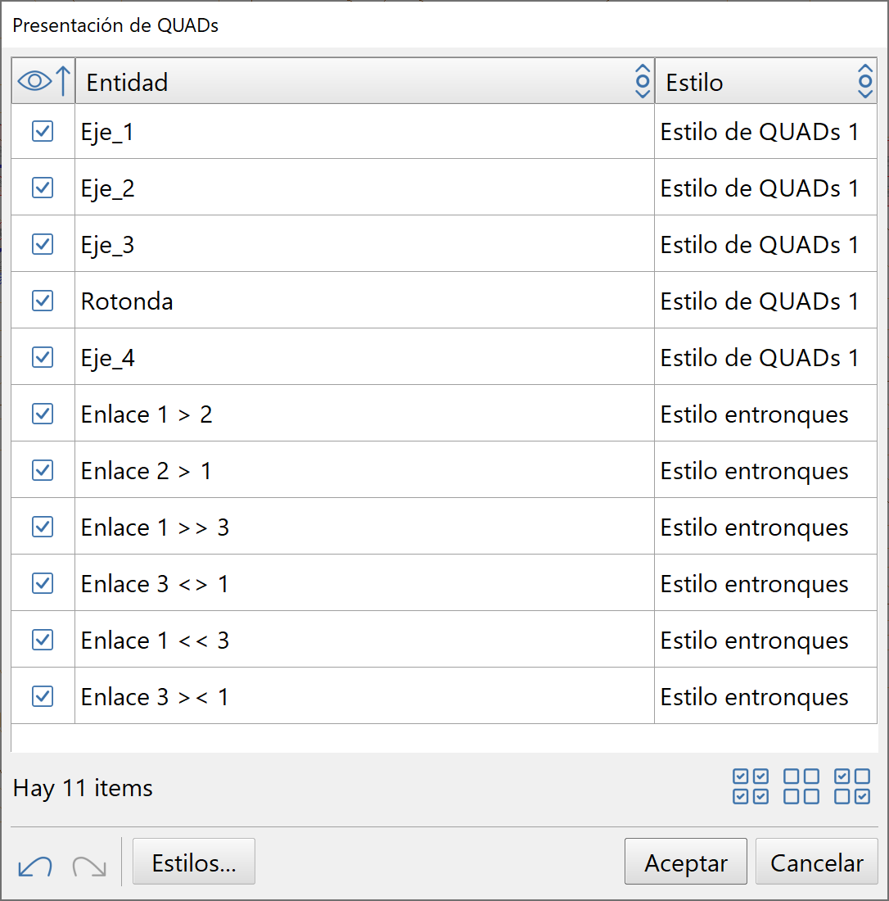Image resolution: width=889 pixels, height=901 pixels.
Task: Sort by the eye visibility column header
Action: [x=44, y=81]
